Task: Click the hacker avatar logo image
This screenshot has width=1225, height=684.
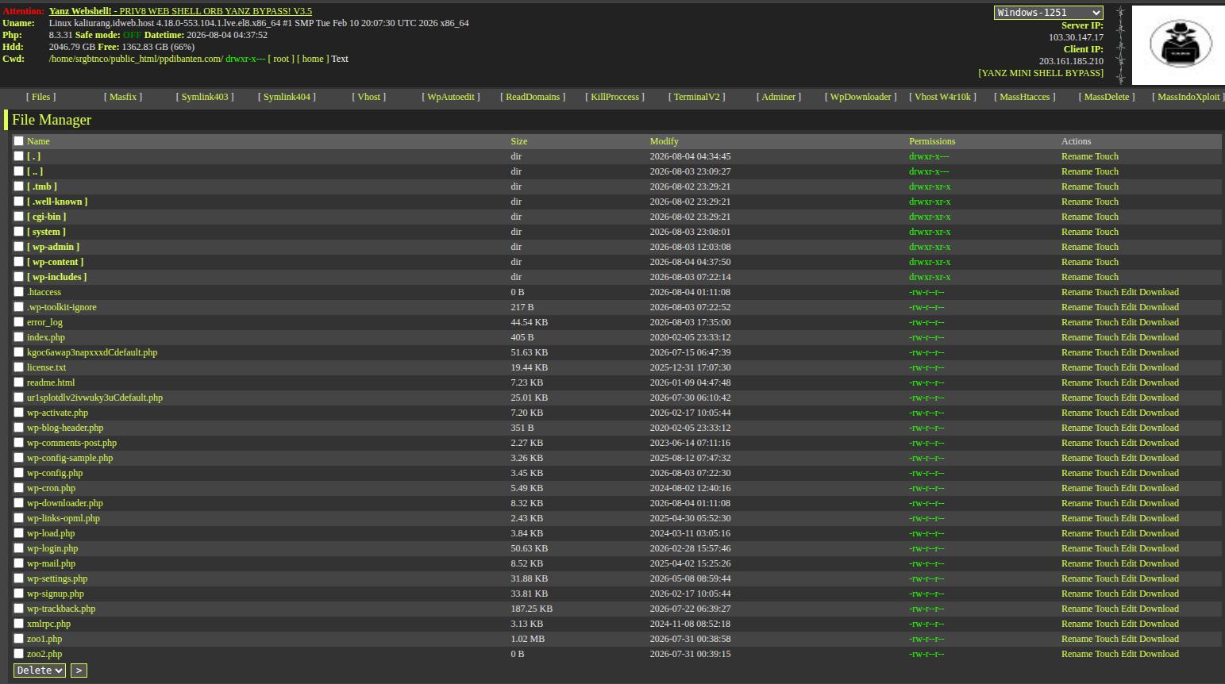Action: [x=1178, y=45]
